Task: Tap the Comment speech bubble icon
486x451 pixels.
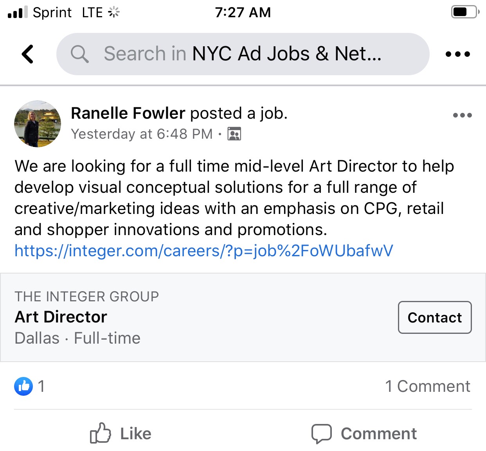Action: [x=321, y=434]
